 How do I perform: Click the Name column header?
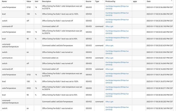[4, 1]
